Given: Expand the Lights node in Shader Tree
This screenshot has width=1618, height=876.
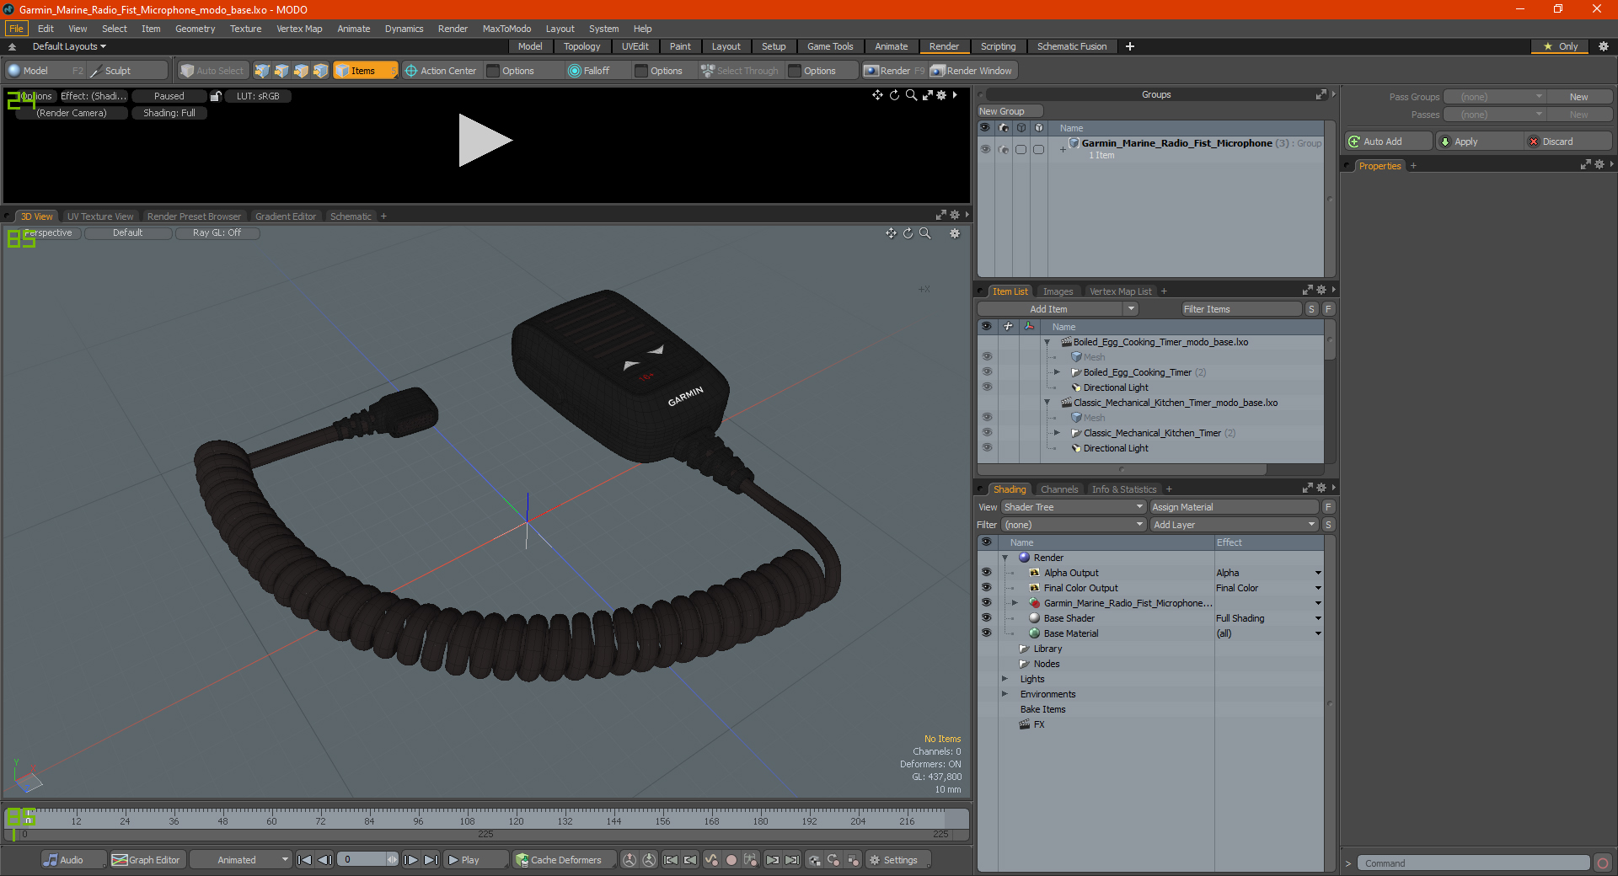Looking at the screenshot, I should (1005, 679).
